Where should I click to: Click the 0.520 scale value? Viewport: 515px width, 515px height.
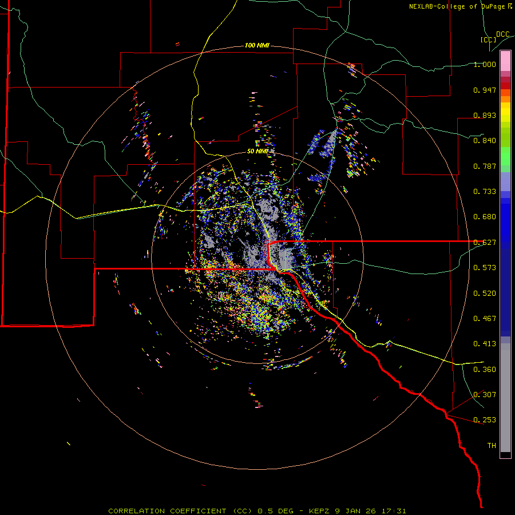coord(485,294)
